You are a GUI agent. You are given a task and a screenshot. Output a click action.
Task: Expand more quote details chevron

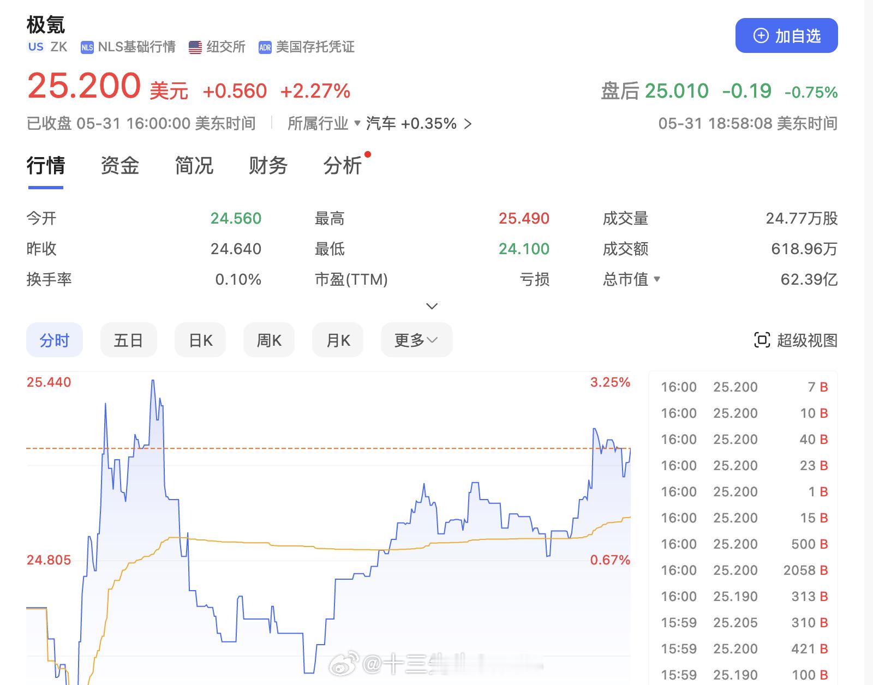tap(432, 306)
